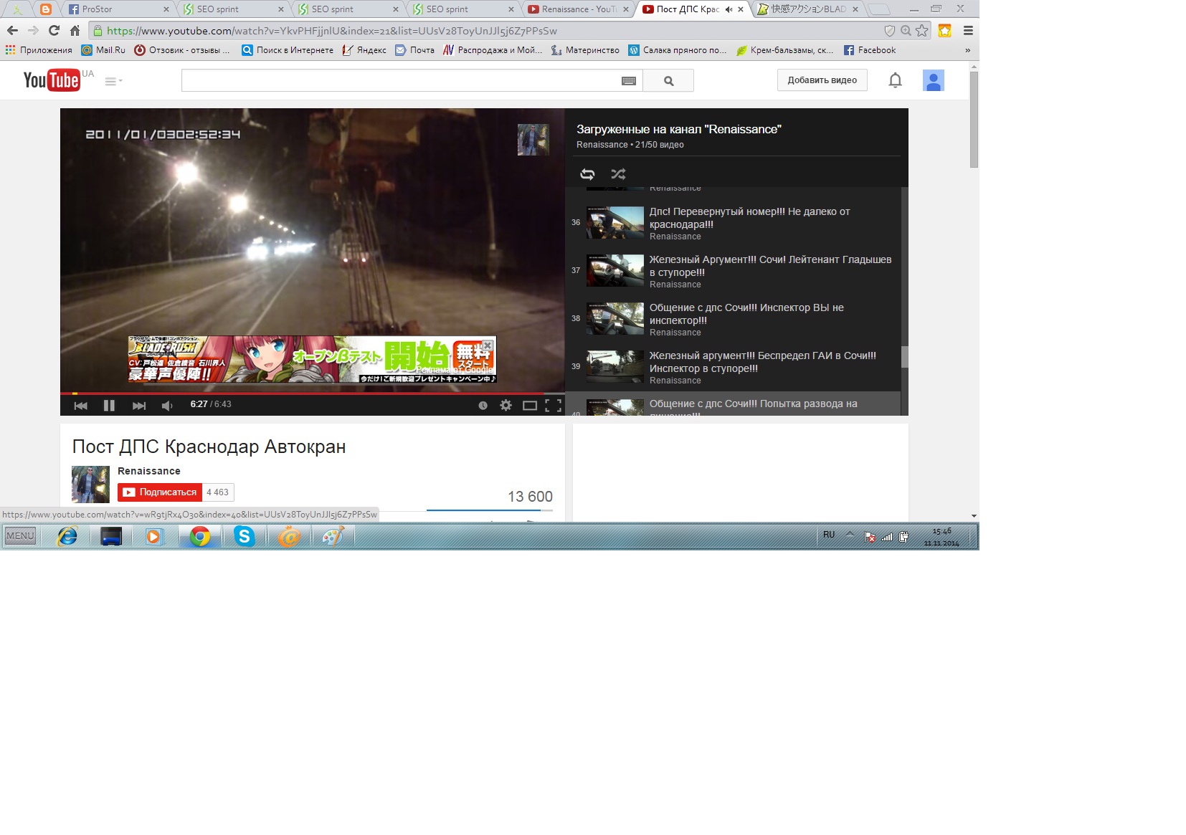Show hidden system tray icons

[850, 535]
